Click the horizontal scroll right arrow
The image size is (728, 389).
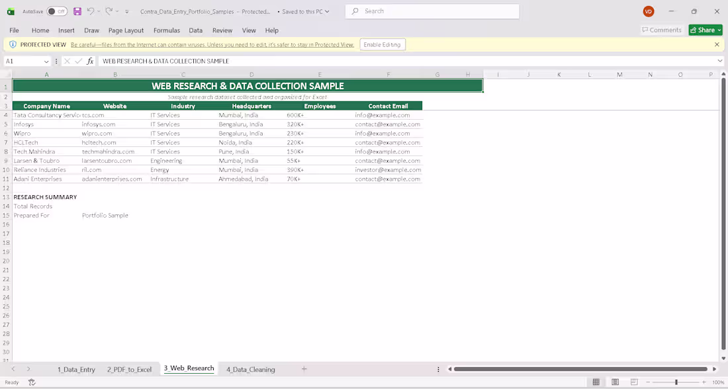(x=715, y=369)
